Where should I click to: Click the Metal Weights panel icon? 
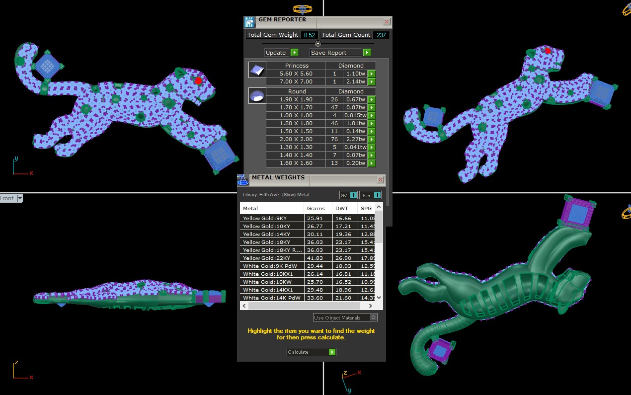pyautogui.click(x=242, y=180)
